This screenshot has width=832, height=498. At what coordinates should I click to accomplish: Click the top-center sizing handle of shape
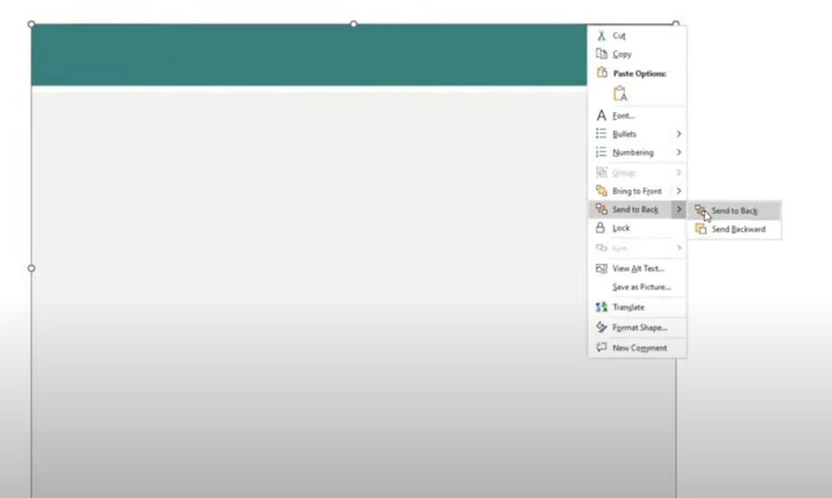point(354,24)
